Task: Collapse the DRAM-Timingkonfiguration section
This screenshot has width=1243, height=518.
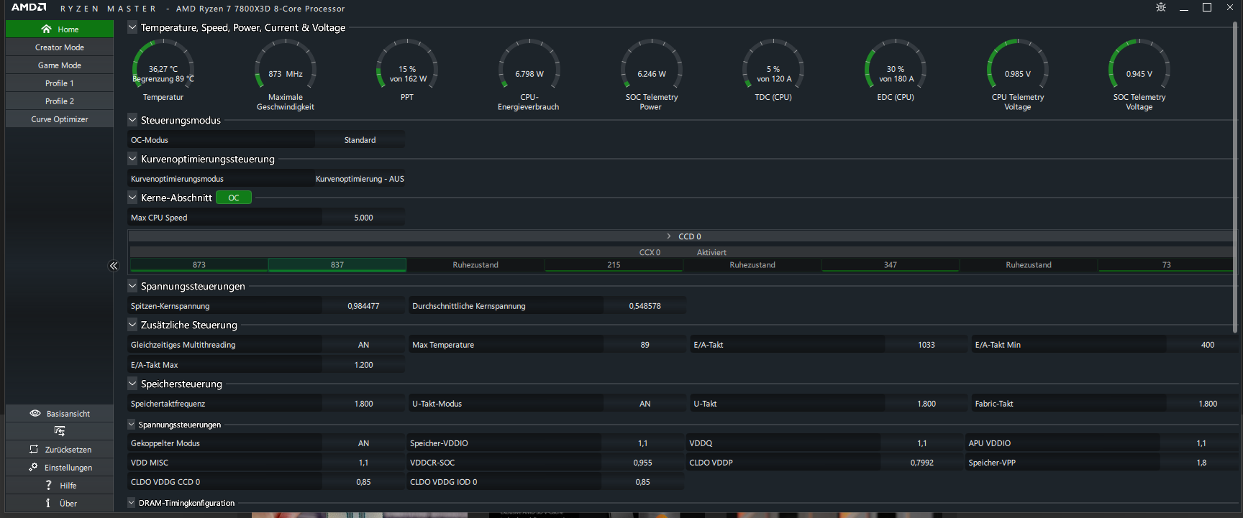Action: (x=132, y=503)
